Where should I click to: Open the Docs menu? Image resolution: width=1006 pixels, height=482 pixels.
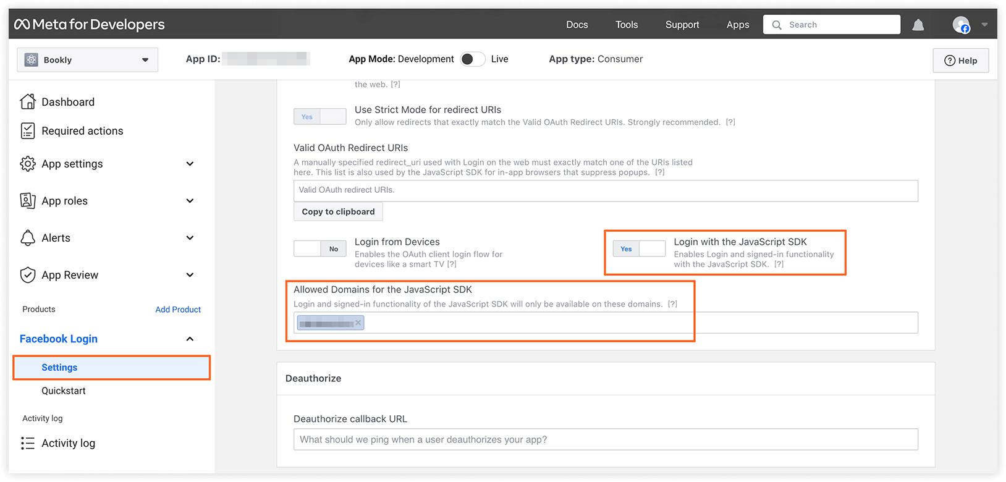click(577, 25)
